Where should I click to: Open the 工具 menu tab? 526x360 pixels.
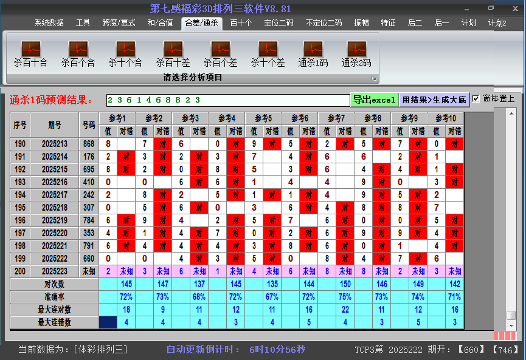[x=83, y=23]
